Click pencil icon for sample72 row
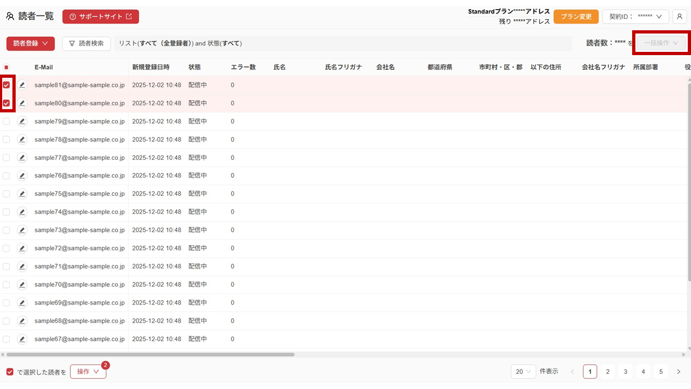691x389 pixels. (22, 249)
